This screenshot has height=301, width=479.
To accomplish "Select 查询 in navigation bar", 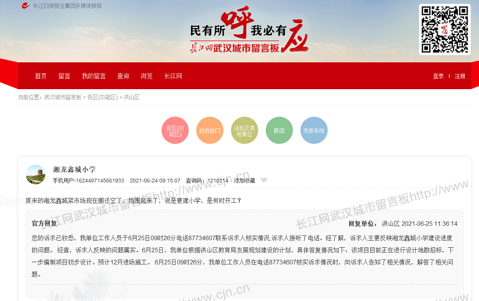I will [x=123, y=76].
